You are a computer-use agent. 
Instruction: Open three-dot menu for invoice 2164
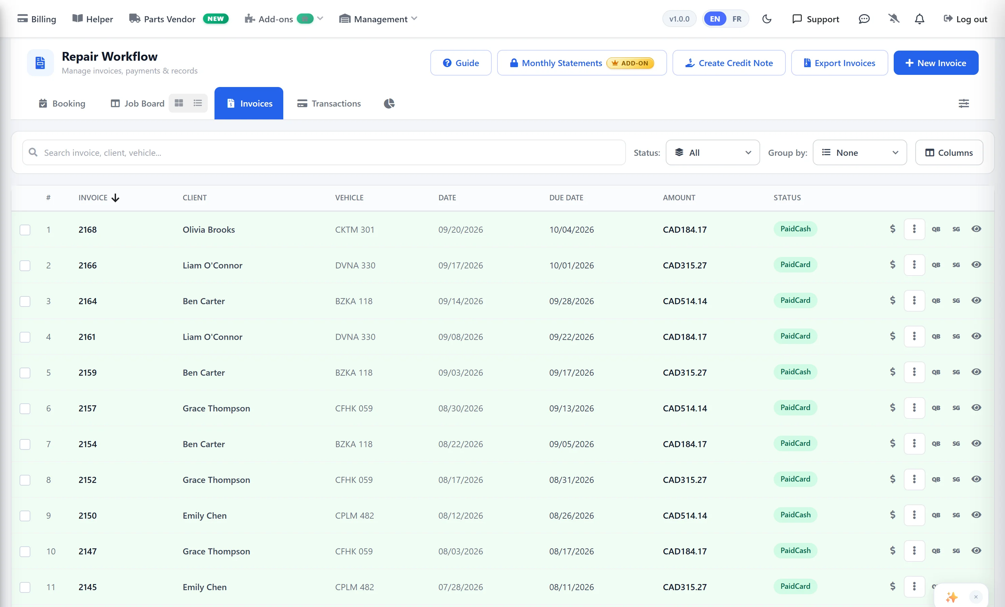click(x=914, y=301)
